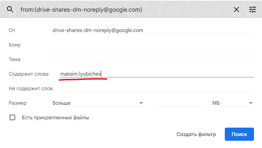Click the 'Есть прикрепленные файлы' label text
This screenshot has height=148, width=262.
pyautogui.click(x=55, y=117)
